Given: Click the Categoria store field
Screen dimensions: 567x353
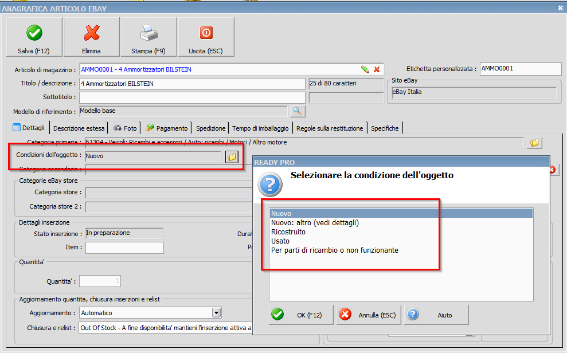Looking at the screenshot, I should pos(169,192).
